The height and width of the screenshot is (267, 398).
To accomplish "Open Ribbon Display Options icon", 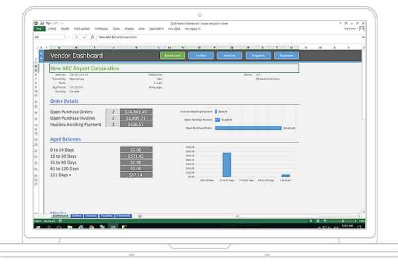I will tap(346, 23).
